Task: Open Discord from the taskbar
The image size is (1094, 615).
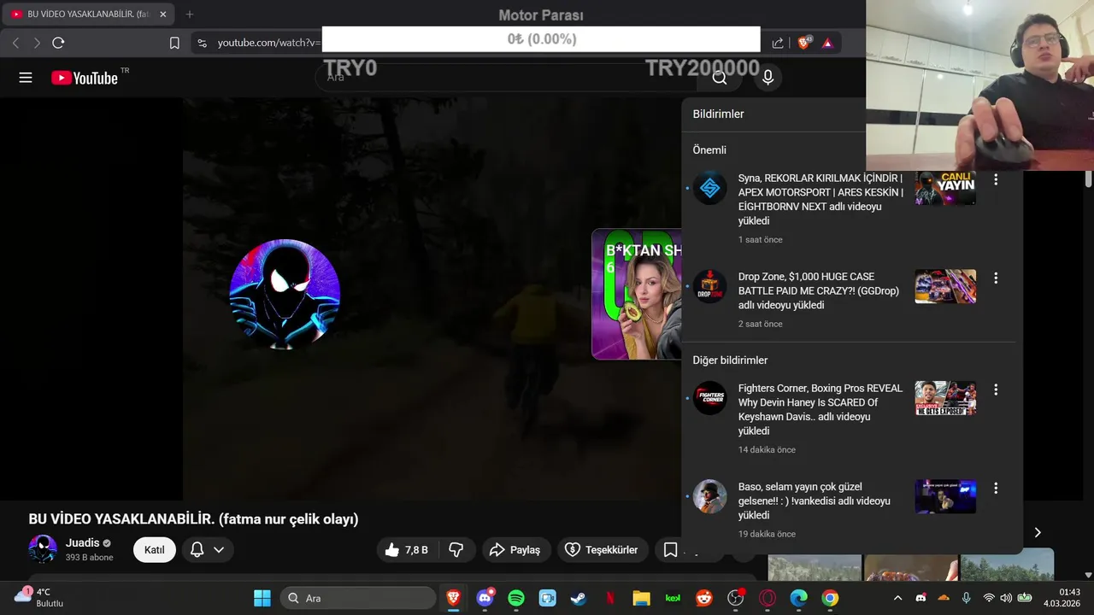Action: click(x=485, y=598)
